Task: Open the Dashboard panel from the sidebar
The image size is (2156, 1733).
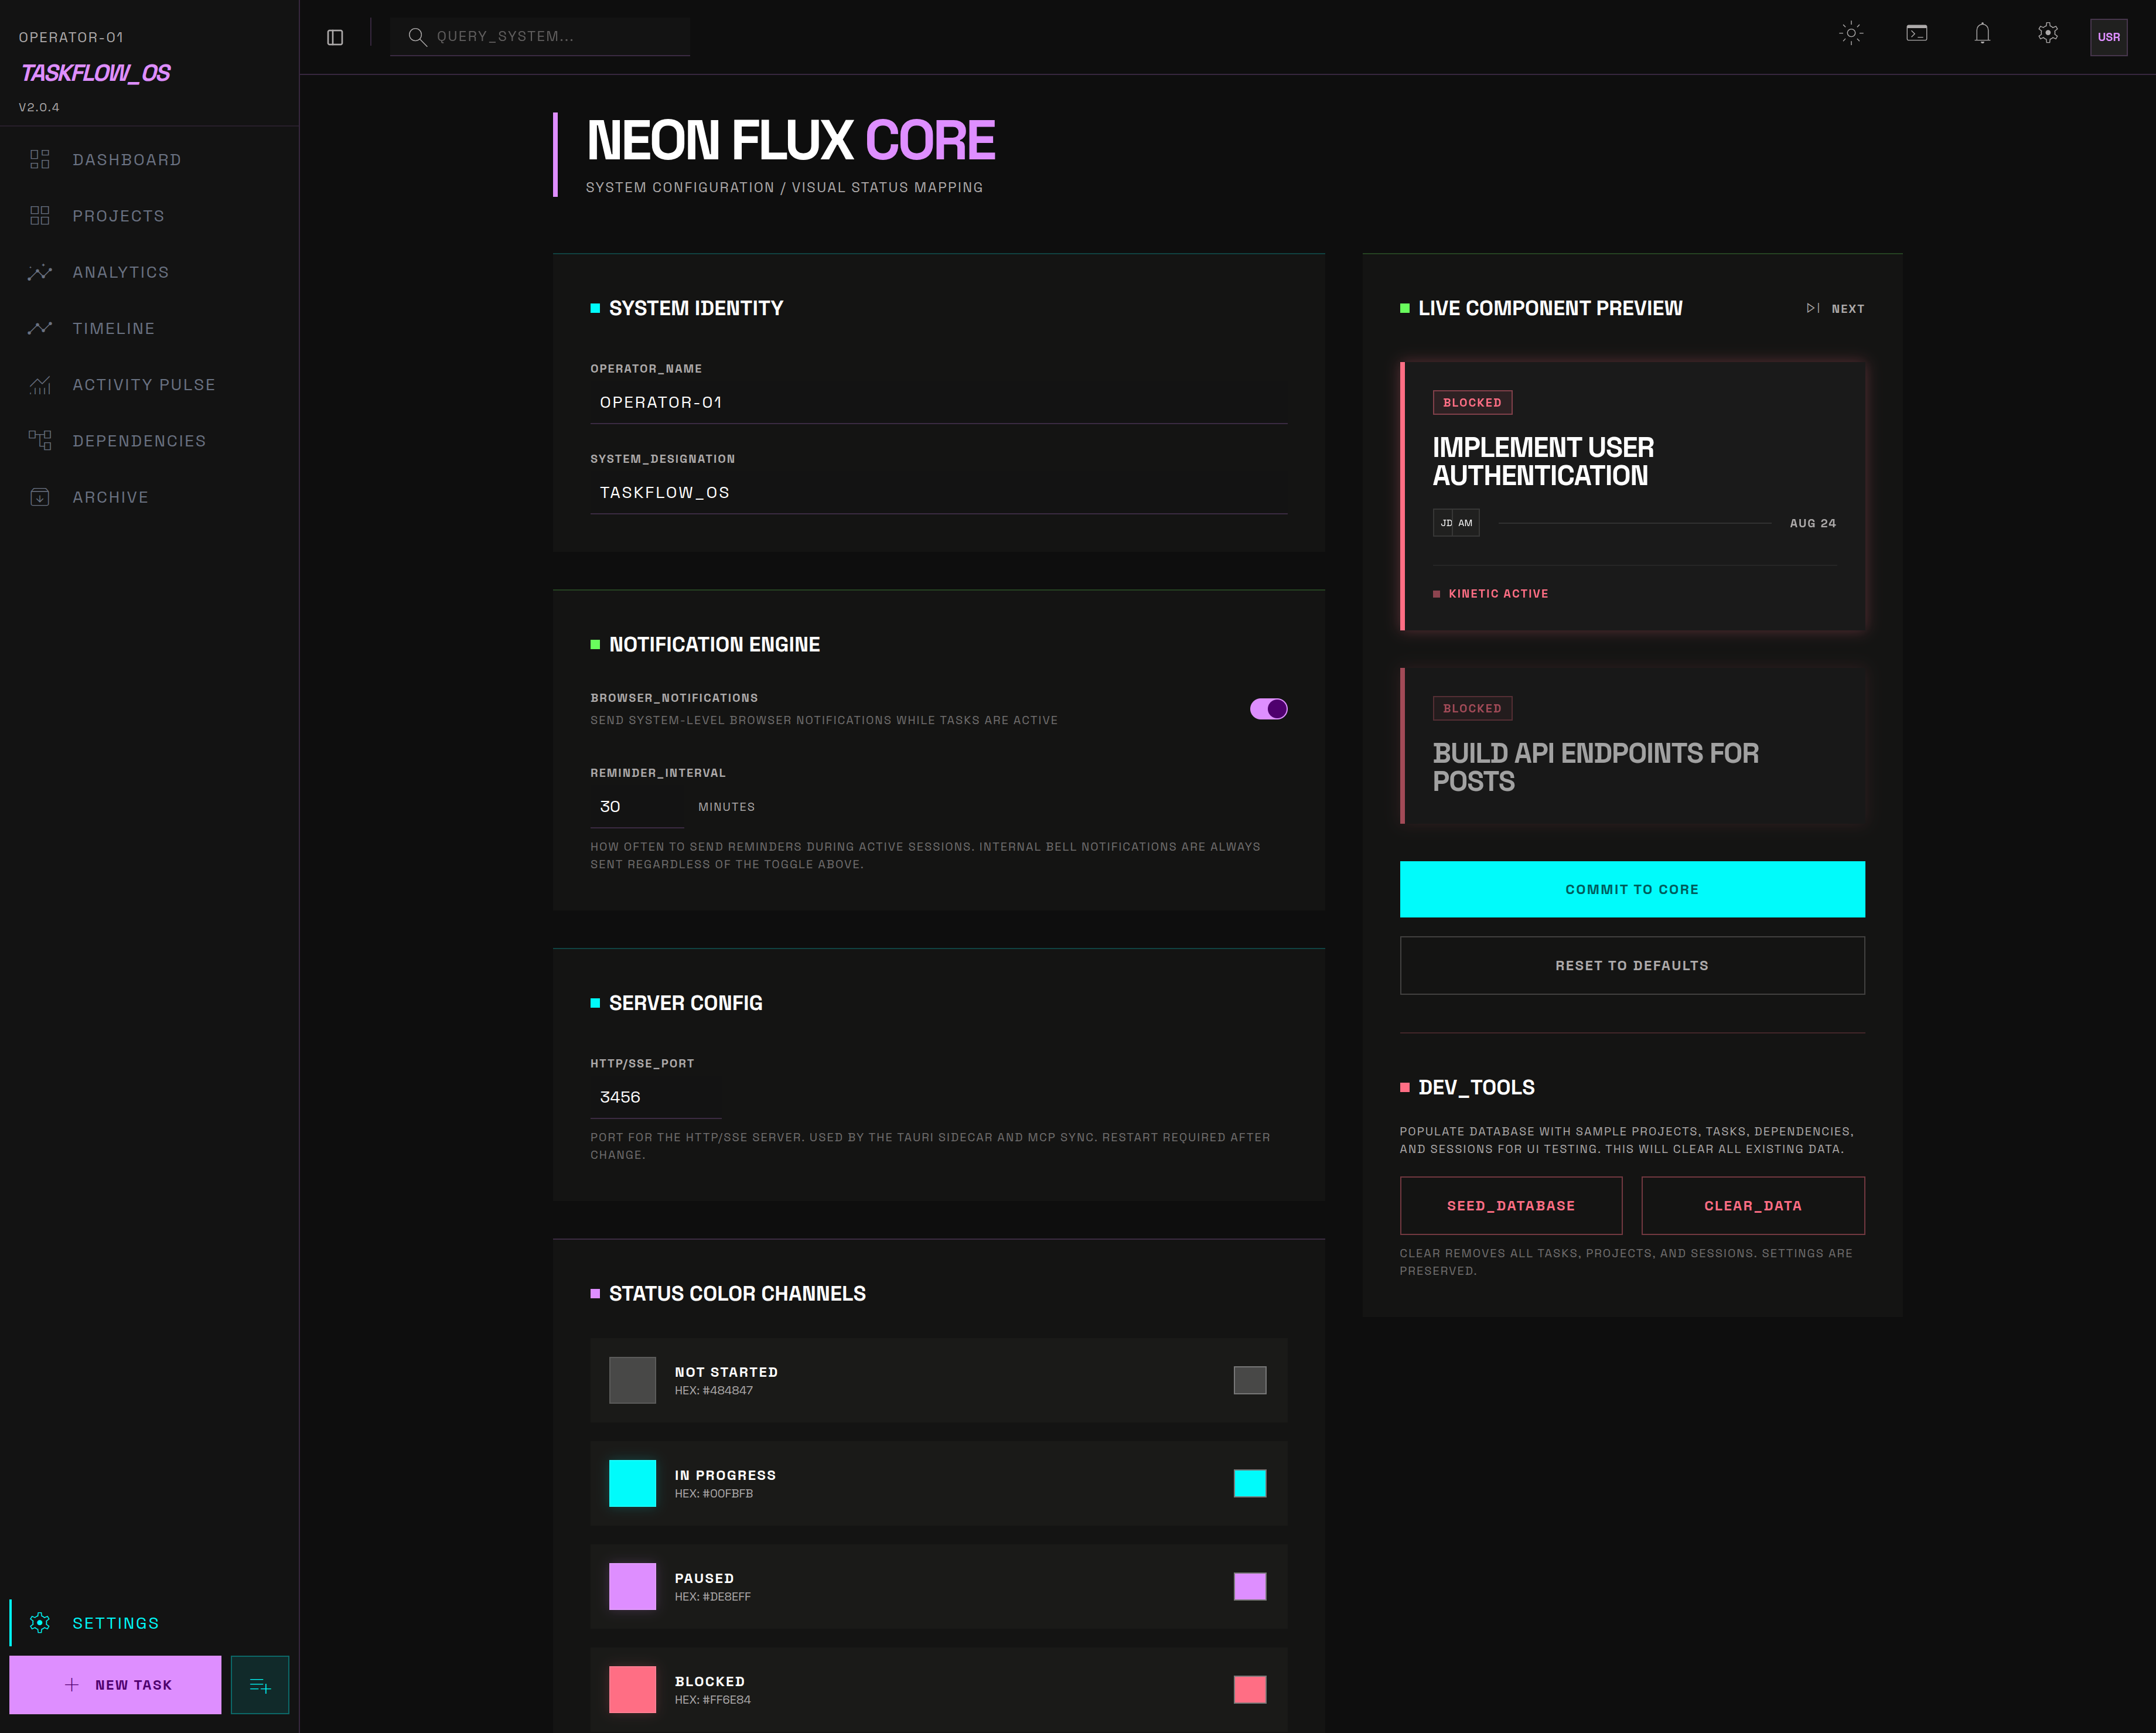Action: coord(127,160)
